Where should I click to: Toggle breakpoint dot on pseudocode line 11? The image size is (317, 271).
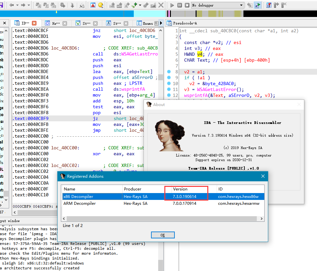[x=169, y=89]
